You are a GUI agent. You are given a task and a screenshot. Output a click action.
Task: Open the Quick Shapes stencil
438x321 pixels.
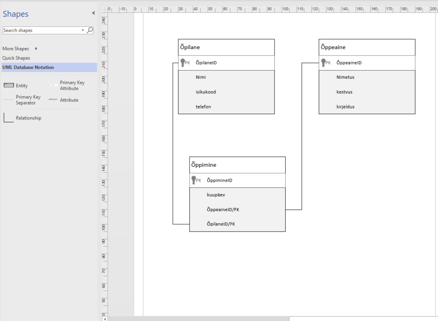pyautogui.click(x=16, y=58)
